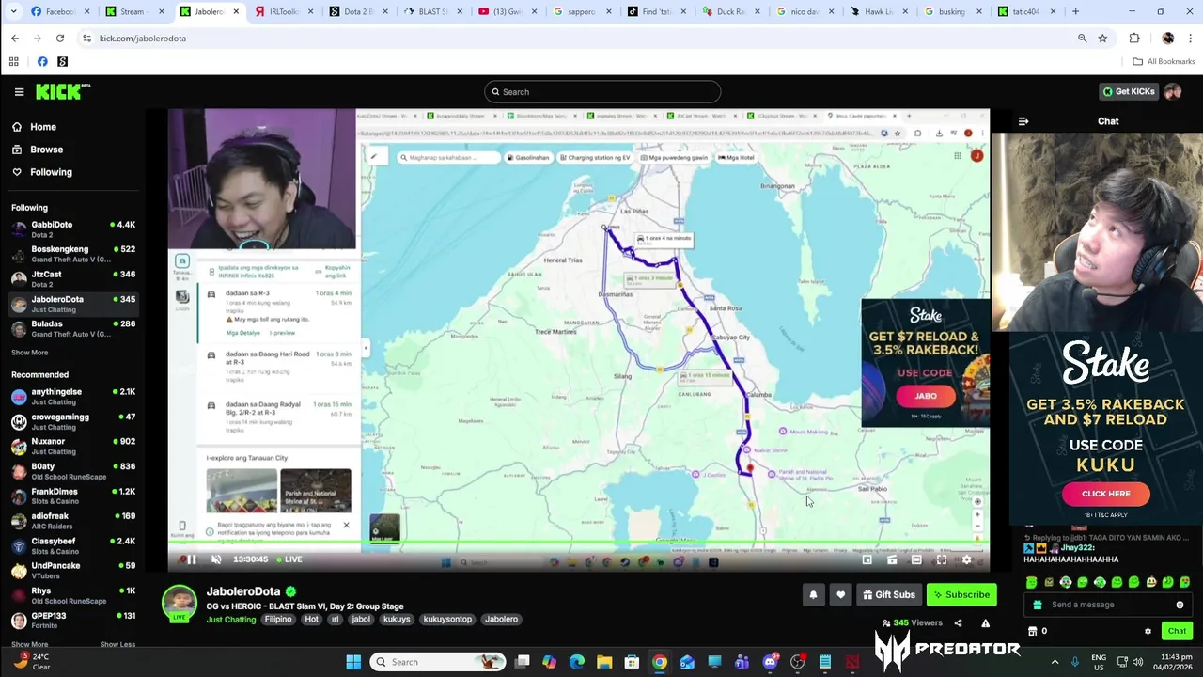Show hidden system tray icons
Viewport: 1203px width, 677px height.
1055,662
